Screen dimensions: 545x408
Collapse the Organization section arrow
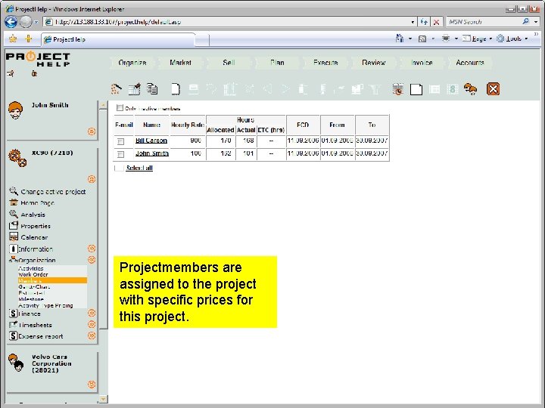[x=92, y=259]
